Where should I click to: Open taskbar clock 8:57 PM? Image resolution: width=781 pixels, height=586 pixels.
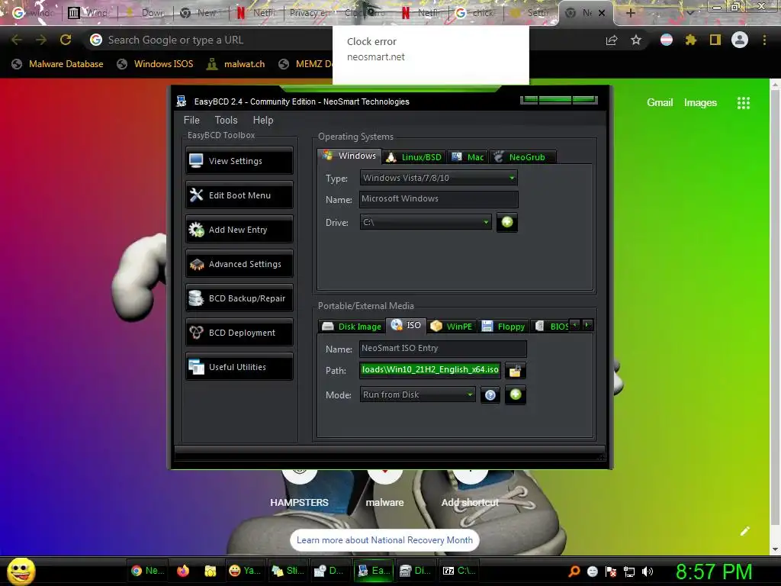point(714,572)
